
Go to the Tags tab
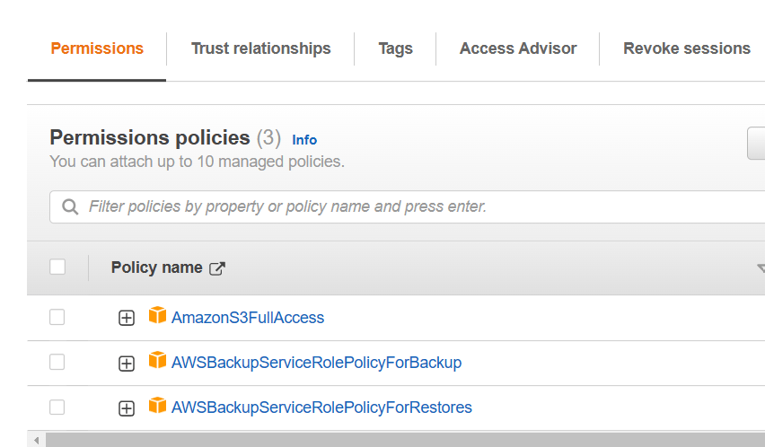[x=395, y=48]
